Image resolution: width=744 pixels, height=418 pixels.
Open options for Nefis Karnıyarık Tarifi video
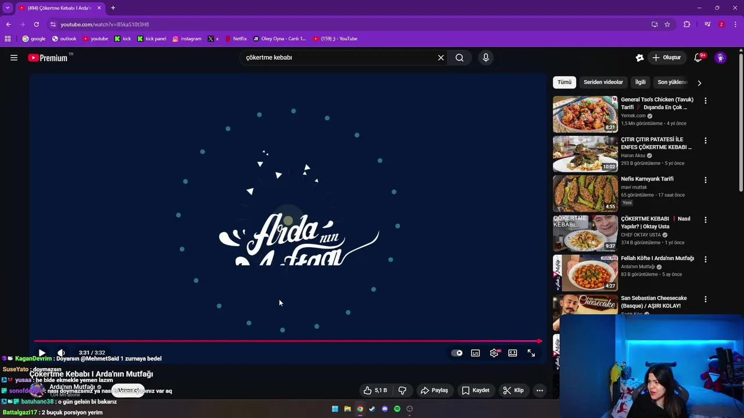click(x=706, y=180)
